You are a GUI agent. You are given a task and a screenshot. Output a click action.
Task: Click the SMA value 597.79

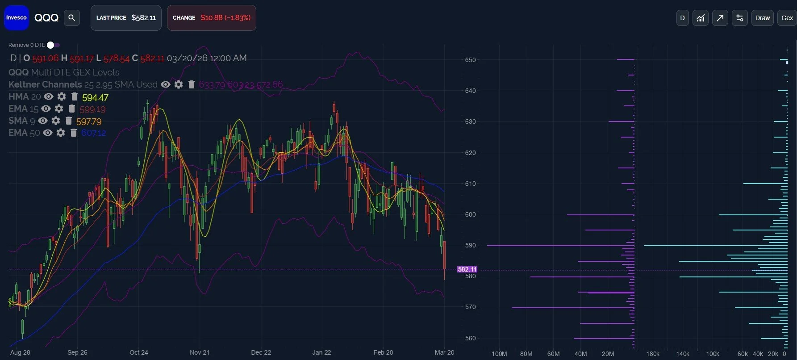(x=89, y=121)
